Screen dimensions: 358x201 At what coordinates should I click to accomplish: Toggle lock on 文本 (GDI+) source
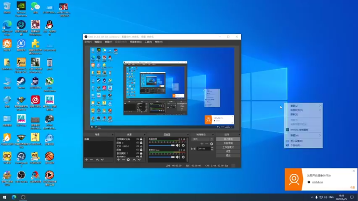(x=141, y=147)
